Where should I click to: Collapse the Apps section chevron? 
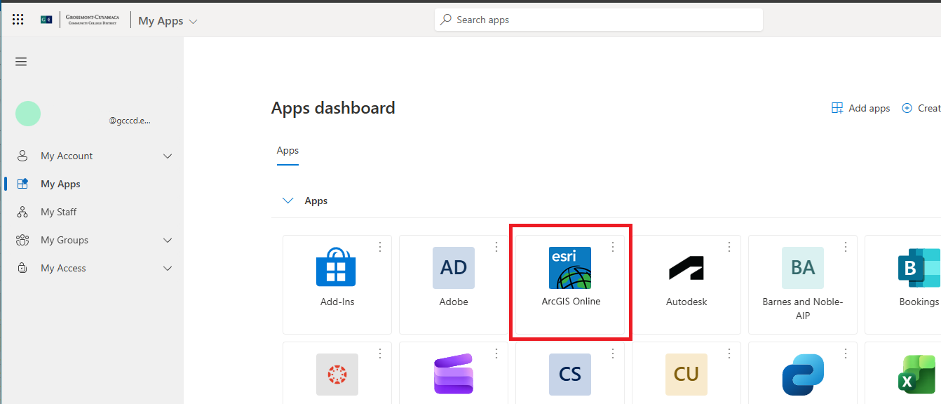(287, 201)
